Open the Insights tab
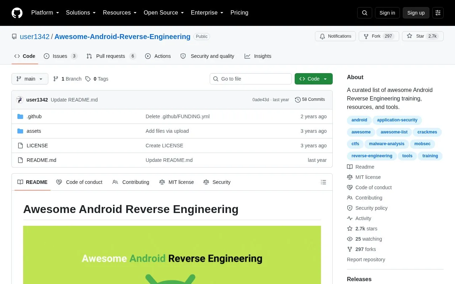The height and width of the screenshot is (284, 455). coord(258,56)
